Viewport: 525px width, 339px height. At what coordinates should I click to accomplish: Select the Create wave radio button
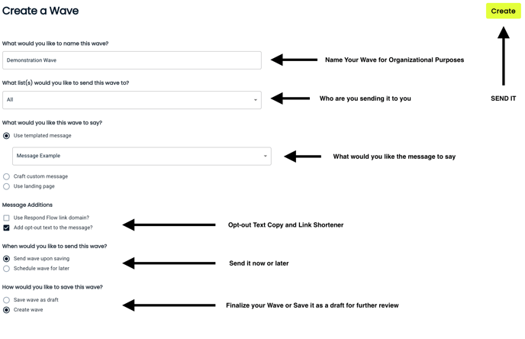pyautogui.click(x=7, y=310)
